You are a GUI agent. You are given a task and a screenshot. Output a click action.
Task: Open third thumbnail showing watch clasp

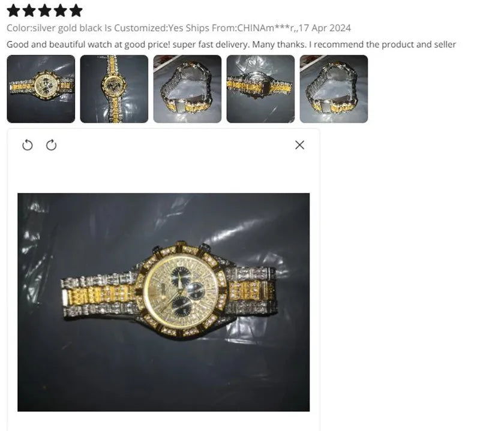187,89
